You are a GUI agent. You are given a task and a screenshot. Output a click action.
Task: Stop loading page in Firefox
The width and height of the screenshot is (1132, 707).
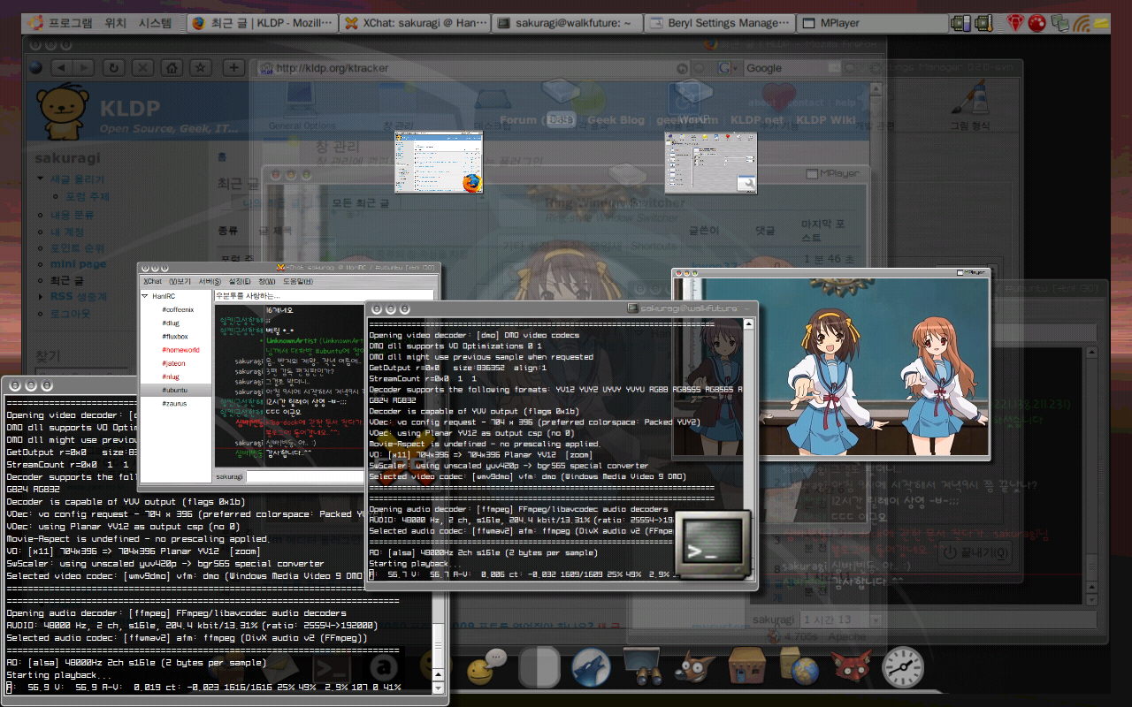143,67
